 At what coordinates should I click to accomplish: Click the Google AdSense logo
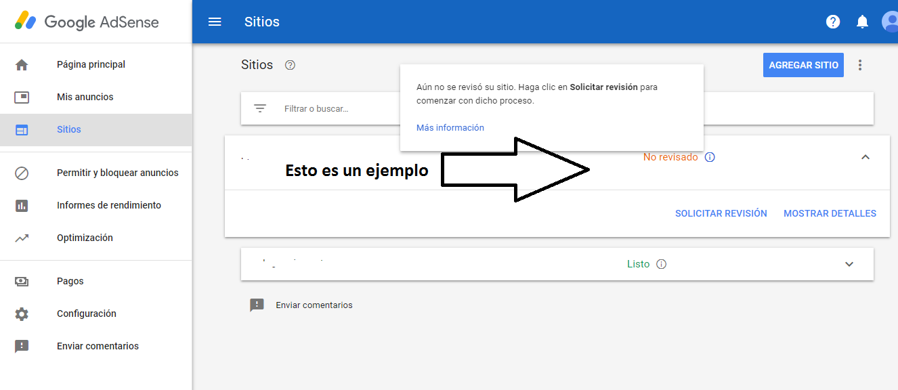(87, 22)
